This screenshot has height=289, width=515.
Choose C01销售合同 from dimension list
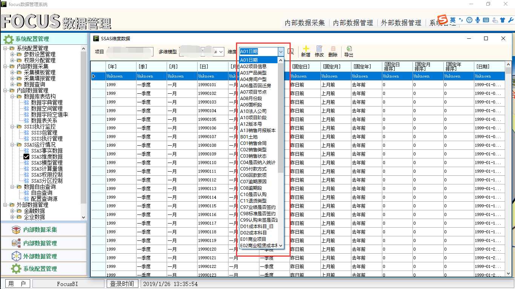[258, 143]
